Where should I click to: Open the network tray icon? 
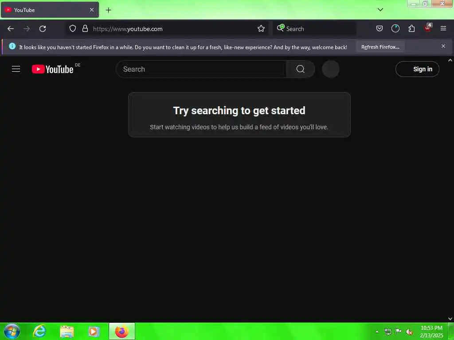click(x=387, y=332)
